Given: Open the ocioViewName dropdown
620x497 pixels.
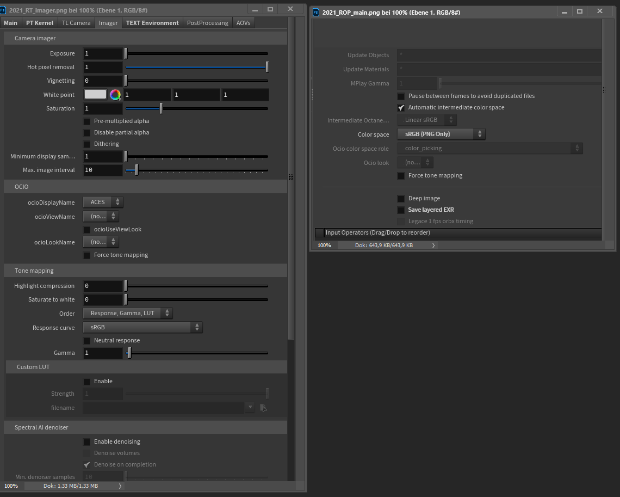Looking at the screenshot, I should [x=101, y=217].
